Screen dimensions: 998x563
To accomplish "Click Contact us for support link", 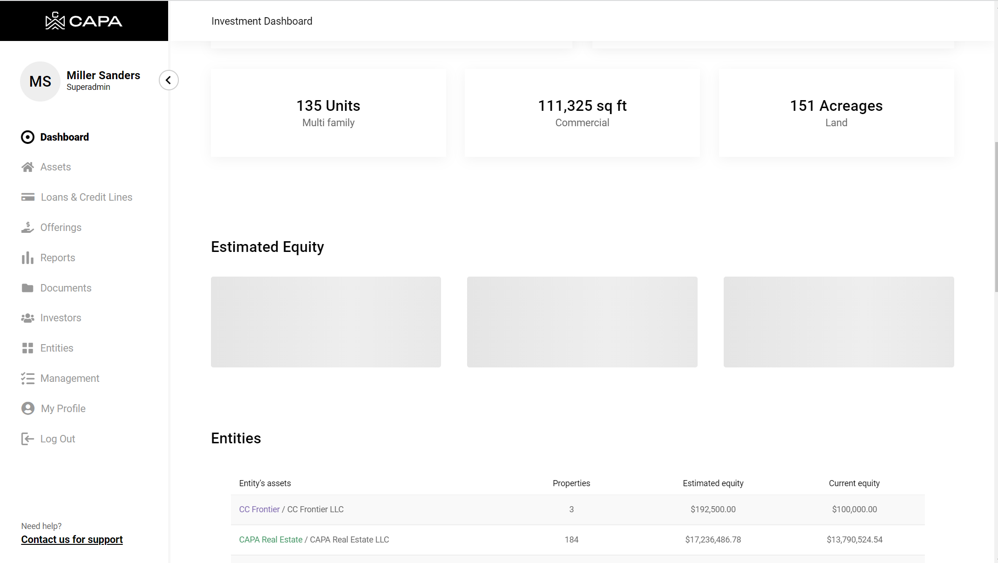I will (x=72, y=539).
